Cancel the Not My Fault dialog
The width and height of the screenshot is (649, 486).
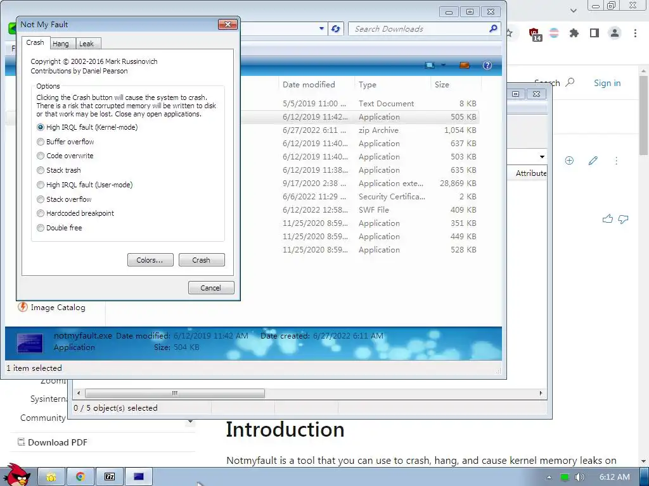tap(211, 288)
